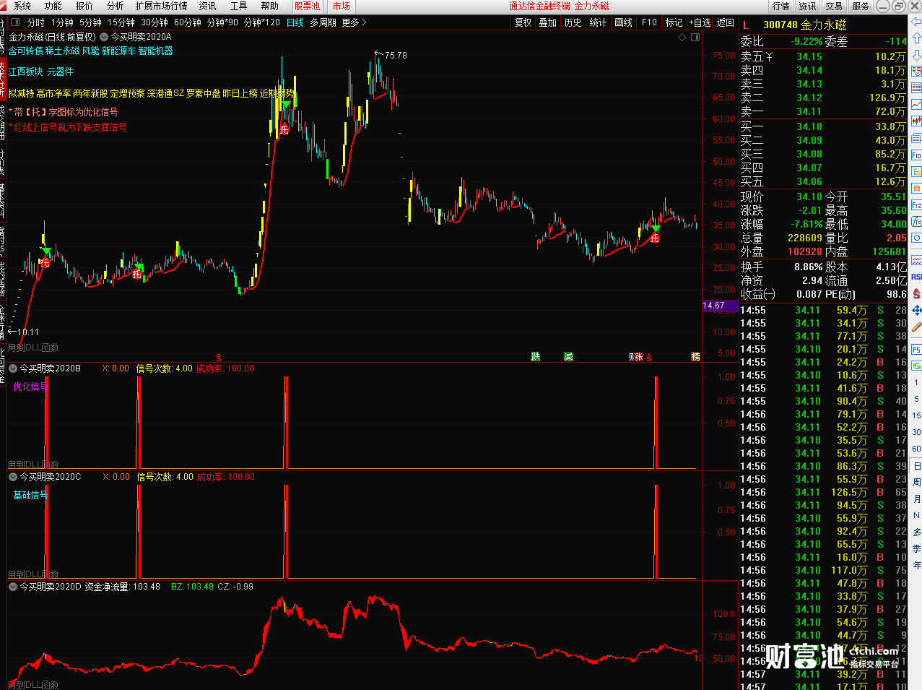Viewport: 922px width, 690px height.
Task: Click the 榜 marker at the chart bottom
Action: point(695,356)
